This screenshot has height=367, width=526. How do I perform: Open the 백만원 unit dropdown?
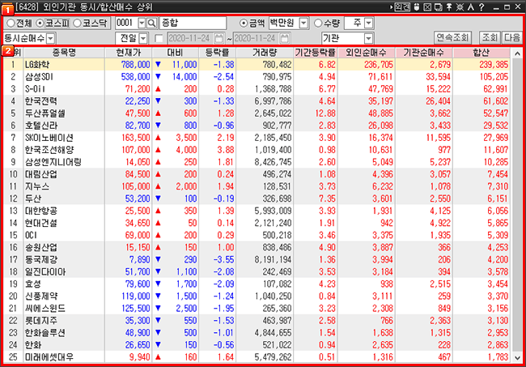click(303, 23)
